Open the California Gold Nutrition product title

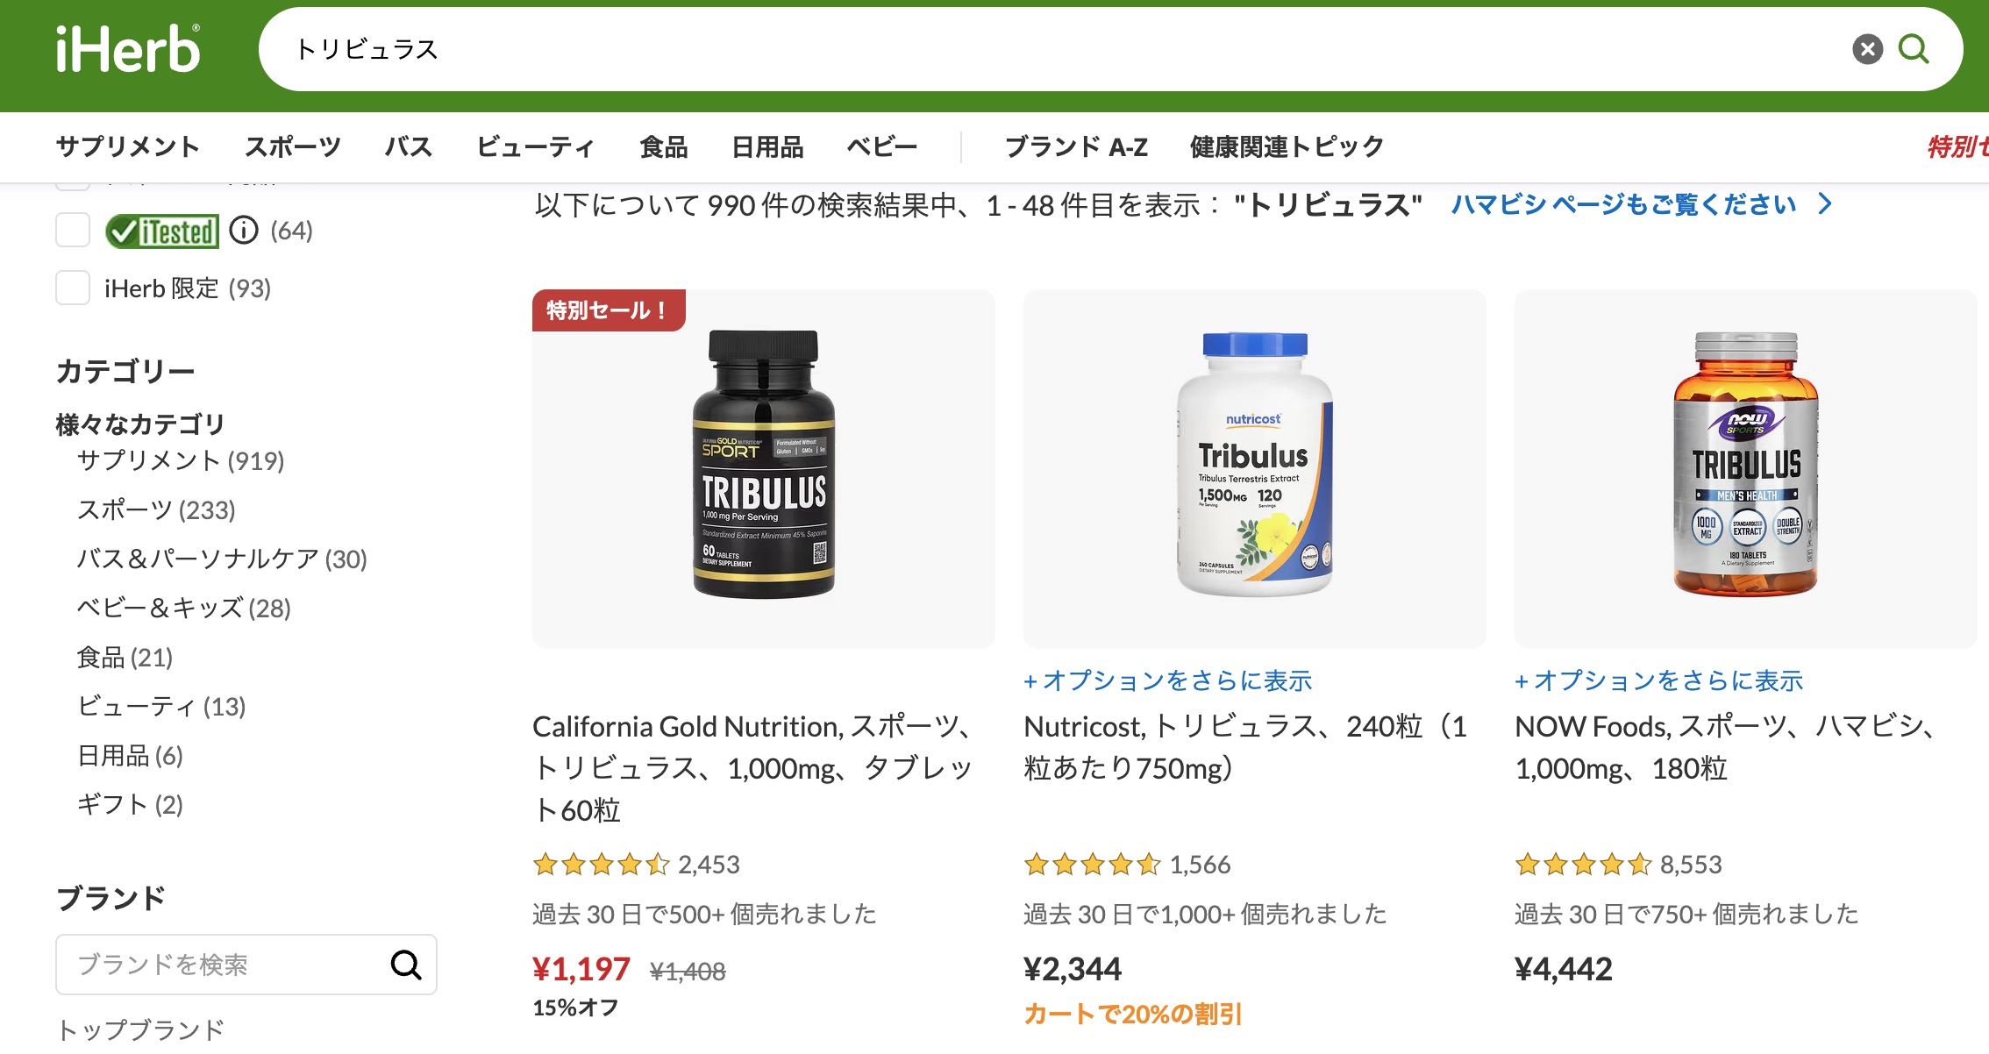753,767
